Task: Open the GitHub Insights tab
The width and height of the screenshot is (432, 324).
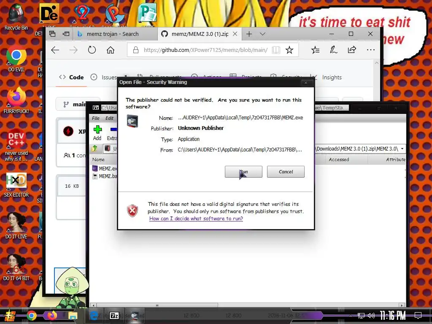Action: (332, 78)
